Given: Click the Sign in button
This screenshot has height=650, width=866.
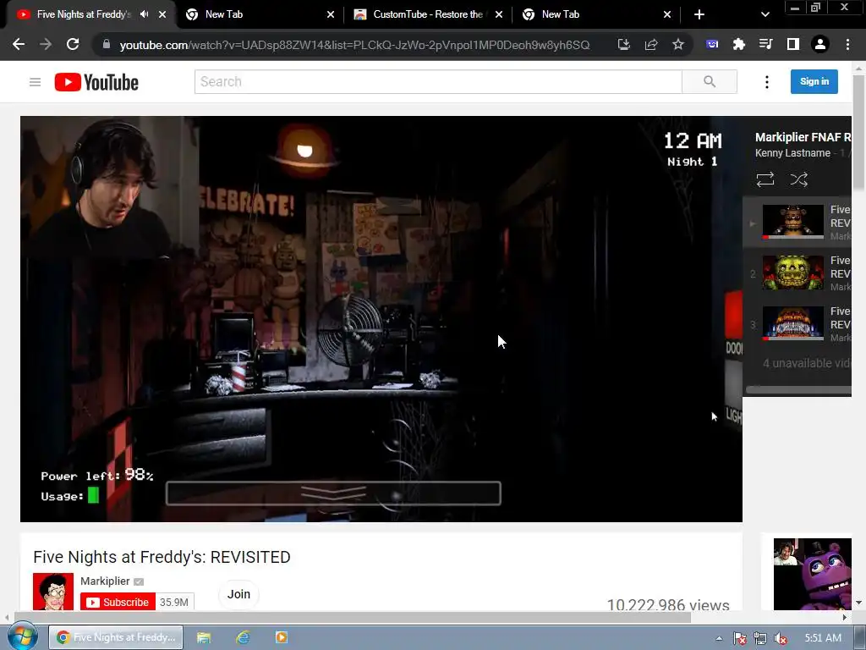Looking at the screenshot, I should [814, 82].
